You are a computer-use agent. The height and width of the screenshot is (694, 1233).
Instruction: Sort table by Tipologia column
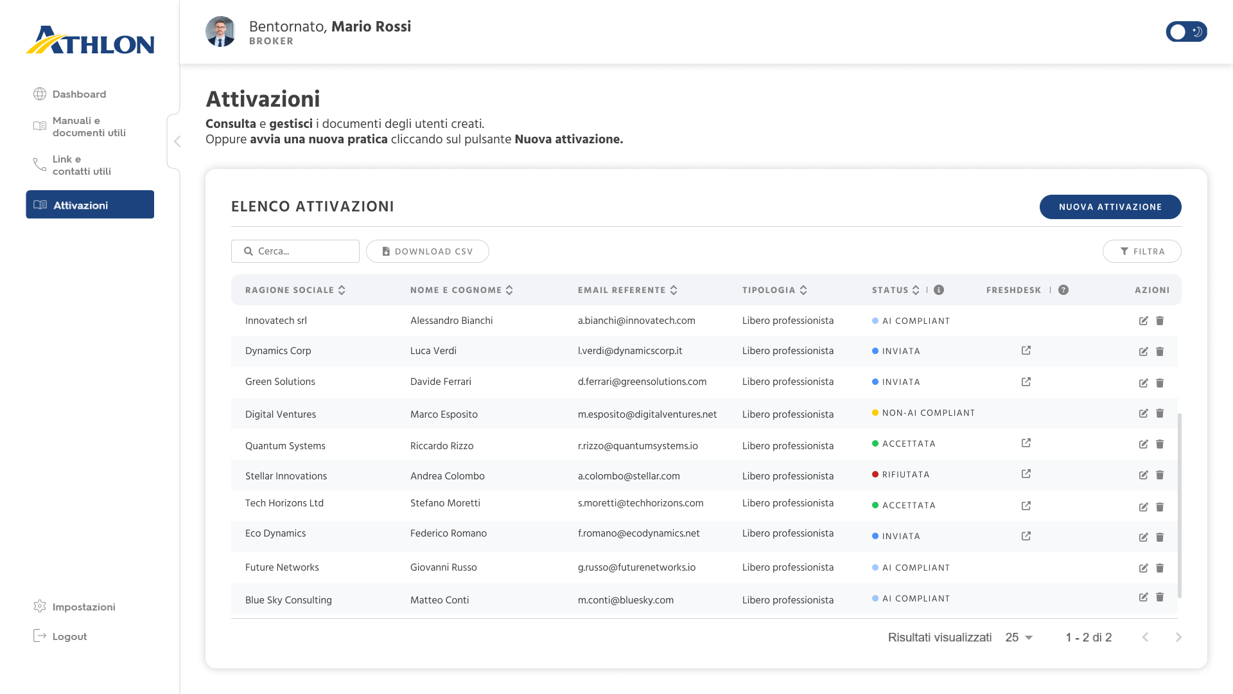click(x=803, y=290)
